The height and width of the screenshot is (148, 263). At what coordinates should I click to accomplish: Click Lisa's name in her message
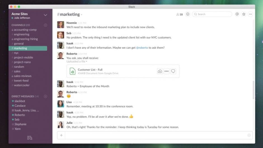click(69, 102)
